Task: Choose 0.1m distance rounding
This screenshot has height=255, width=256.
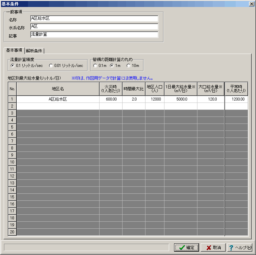Action: [x=100, y=66]
